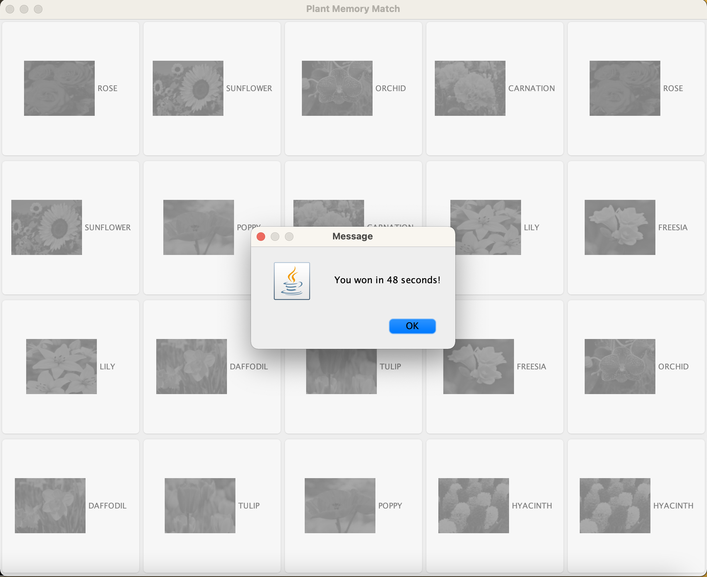Screen dimensions: 707x577
Task: Click the orchid image in top row
Action: (337, 88)
